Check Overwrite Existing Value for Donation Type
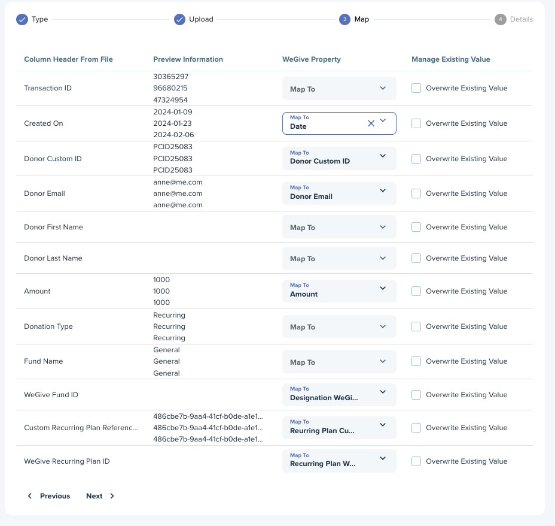The height and width of the screenshot is (526, 555). pyautogui.click(x=416, y=327)
